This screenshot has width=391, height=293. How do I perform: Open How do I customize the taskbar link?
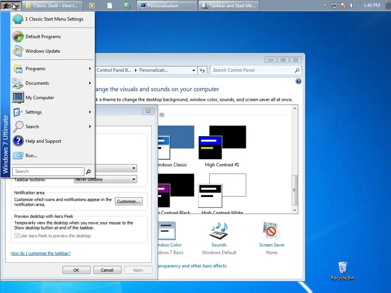(x=40, y=253)
